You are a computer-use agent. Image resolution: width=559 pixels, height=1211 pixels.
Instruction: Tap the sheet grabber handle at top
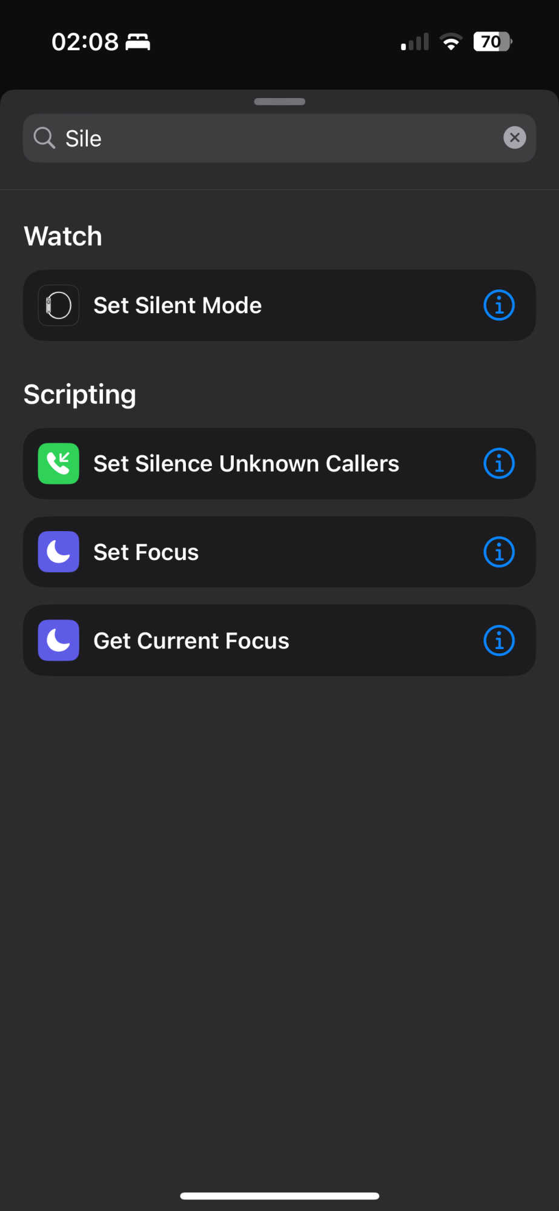point(279,102)
